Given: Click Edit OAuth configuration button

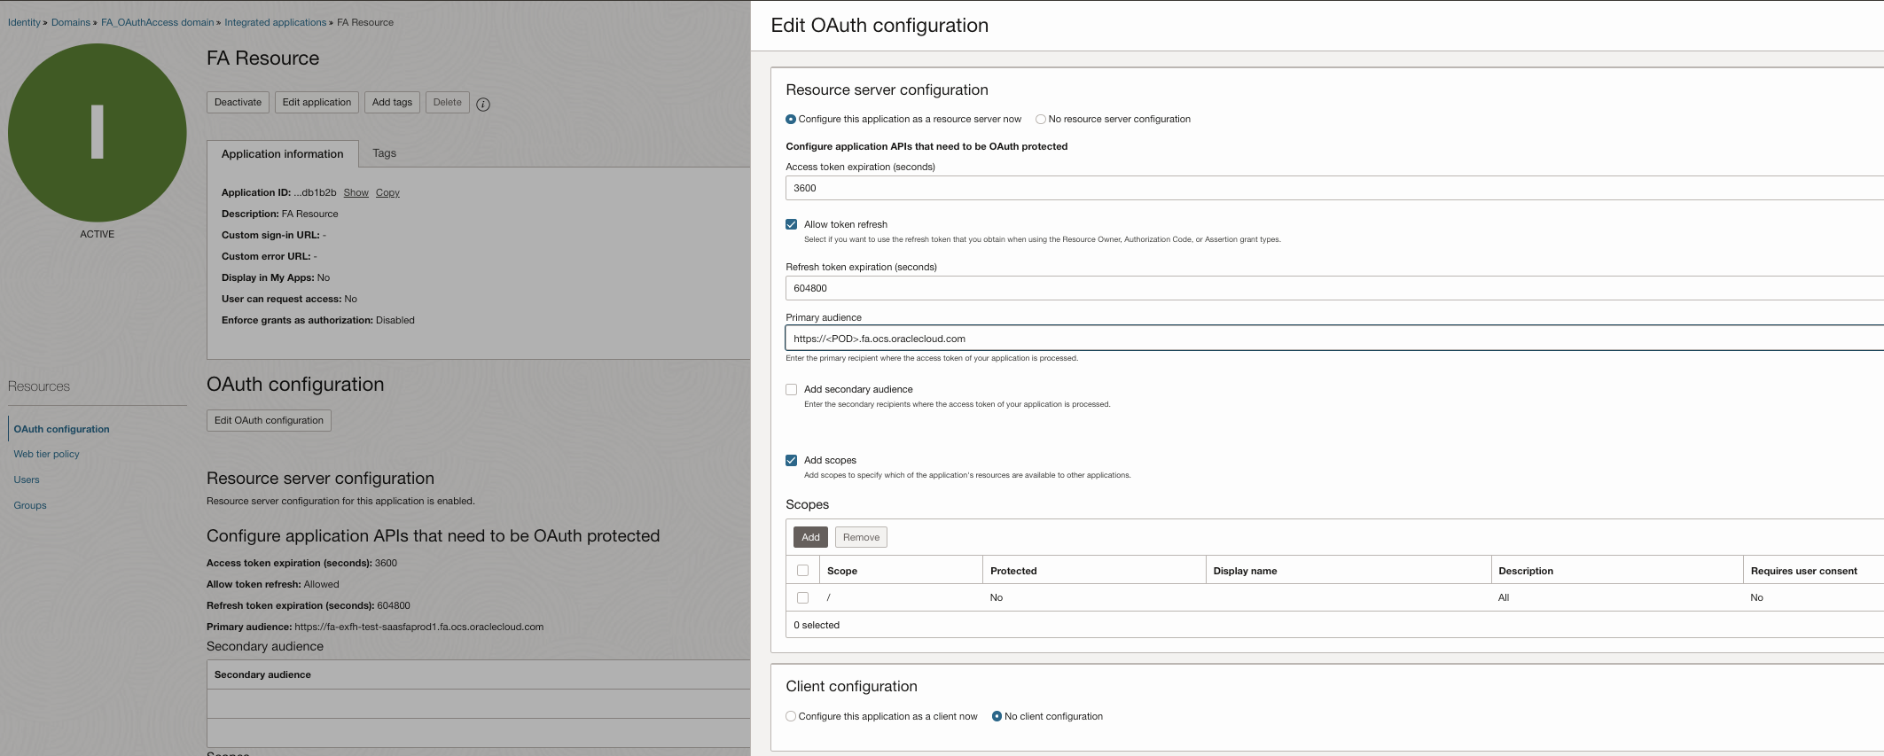Looking at the screenshot, I should click(269, 420).
